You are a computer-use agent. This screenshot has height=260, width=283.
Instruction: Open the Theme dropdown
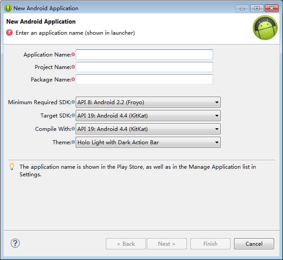click(148, 142)
